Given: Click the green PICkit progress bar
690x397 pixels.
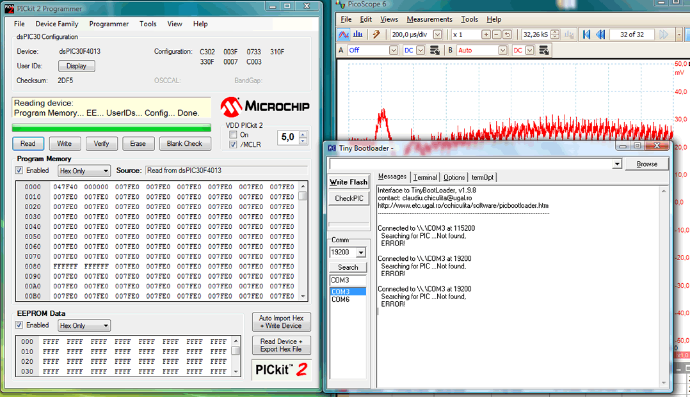Looking at the screenshot, I should [x=111, y=127].
